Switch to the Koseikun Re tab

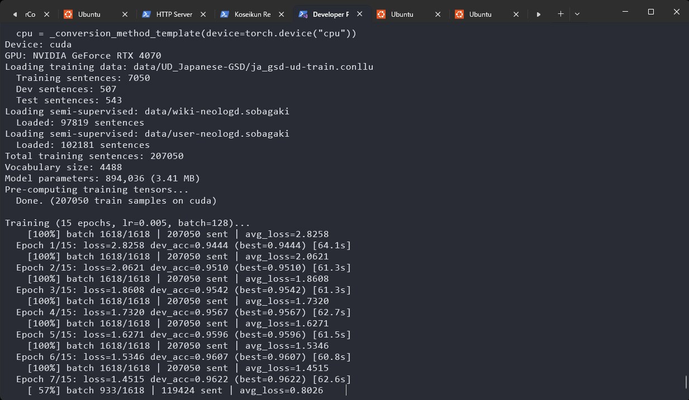point(253,14)
